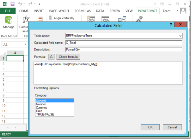Expand the Table name dropdown
The width and height of the screenshot is (191, 139).
[x=180, y=36]
